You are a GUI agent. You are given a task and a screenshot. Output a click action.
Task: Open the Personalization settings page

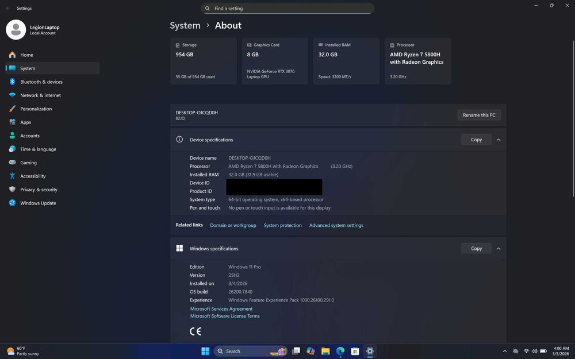click(x=52, y=109)
